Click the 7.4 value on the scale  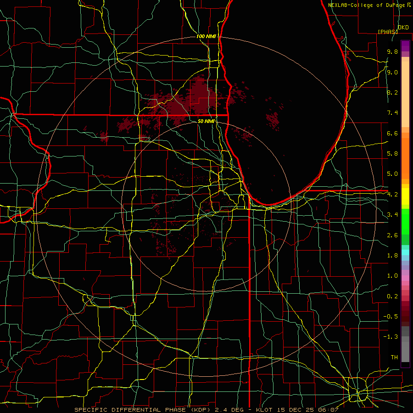pos(392,113)
